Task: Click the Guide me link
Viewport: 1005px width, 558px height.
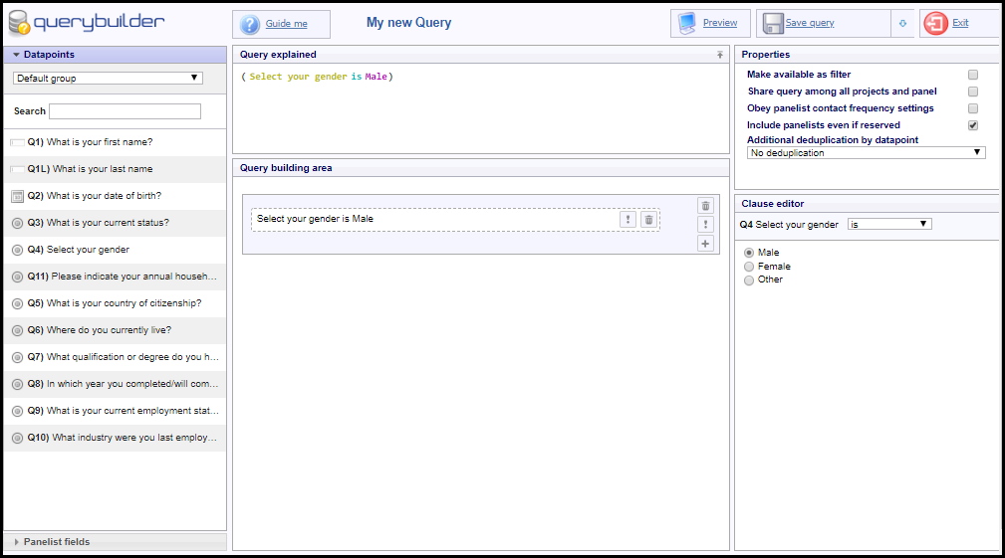Action: (287, 24)
